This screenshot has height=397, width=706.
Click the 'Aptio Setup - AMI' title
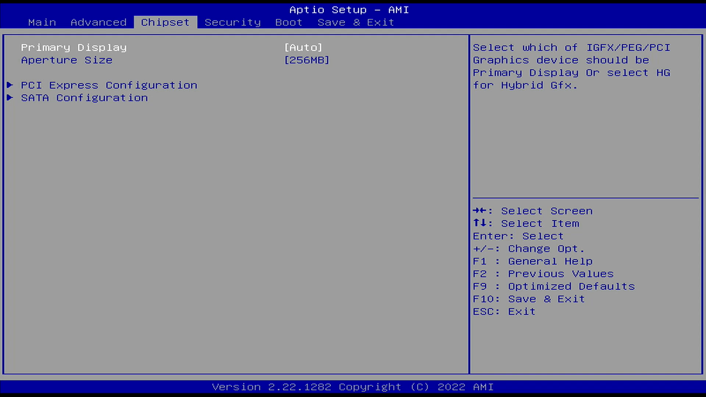pos(349,10)
